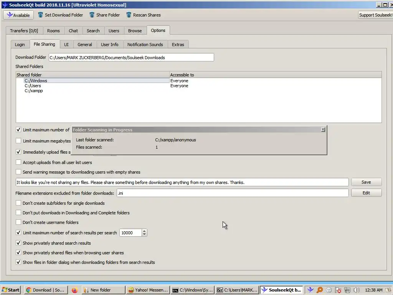Click the volume speaker tray icon
This screenshot has height=295, width=393.
coord(356,290)
